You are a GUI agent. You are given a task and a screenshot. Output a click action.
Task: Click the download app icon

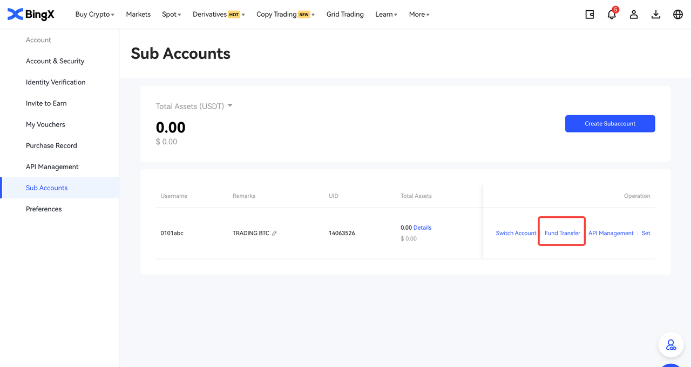(656, 15)
